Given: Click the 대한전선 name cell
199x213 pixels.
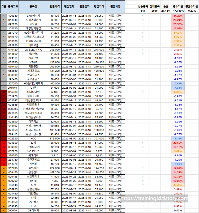Looking at the screenshot, I should [x=33, y=194].
